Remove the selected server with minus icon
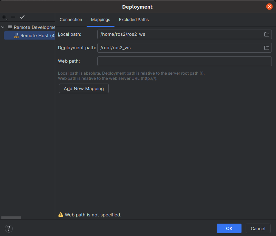The height and width of the screenshot is (236, 276). 13,17
